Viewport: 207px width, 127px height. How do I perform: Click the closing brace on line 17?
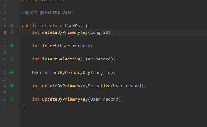coord(23,106)
